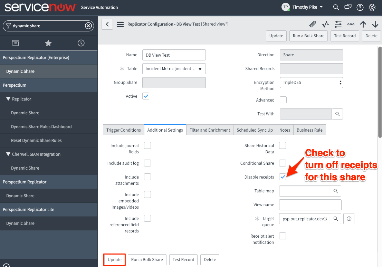The height and width of the screenshot is (267, 382).
Task: Collapse the Replicator navigator section
Action: pos(8,99)
